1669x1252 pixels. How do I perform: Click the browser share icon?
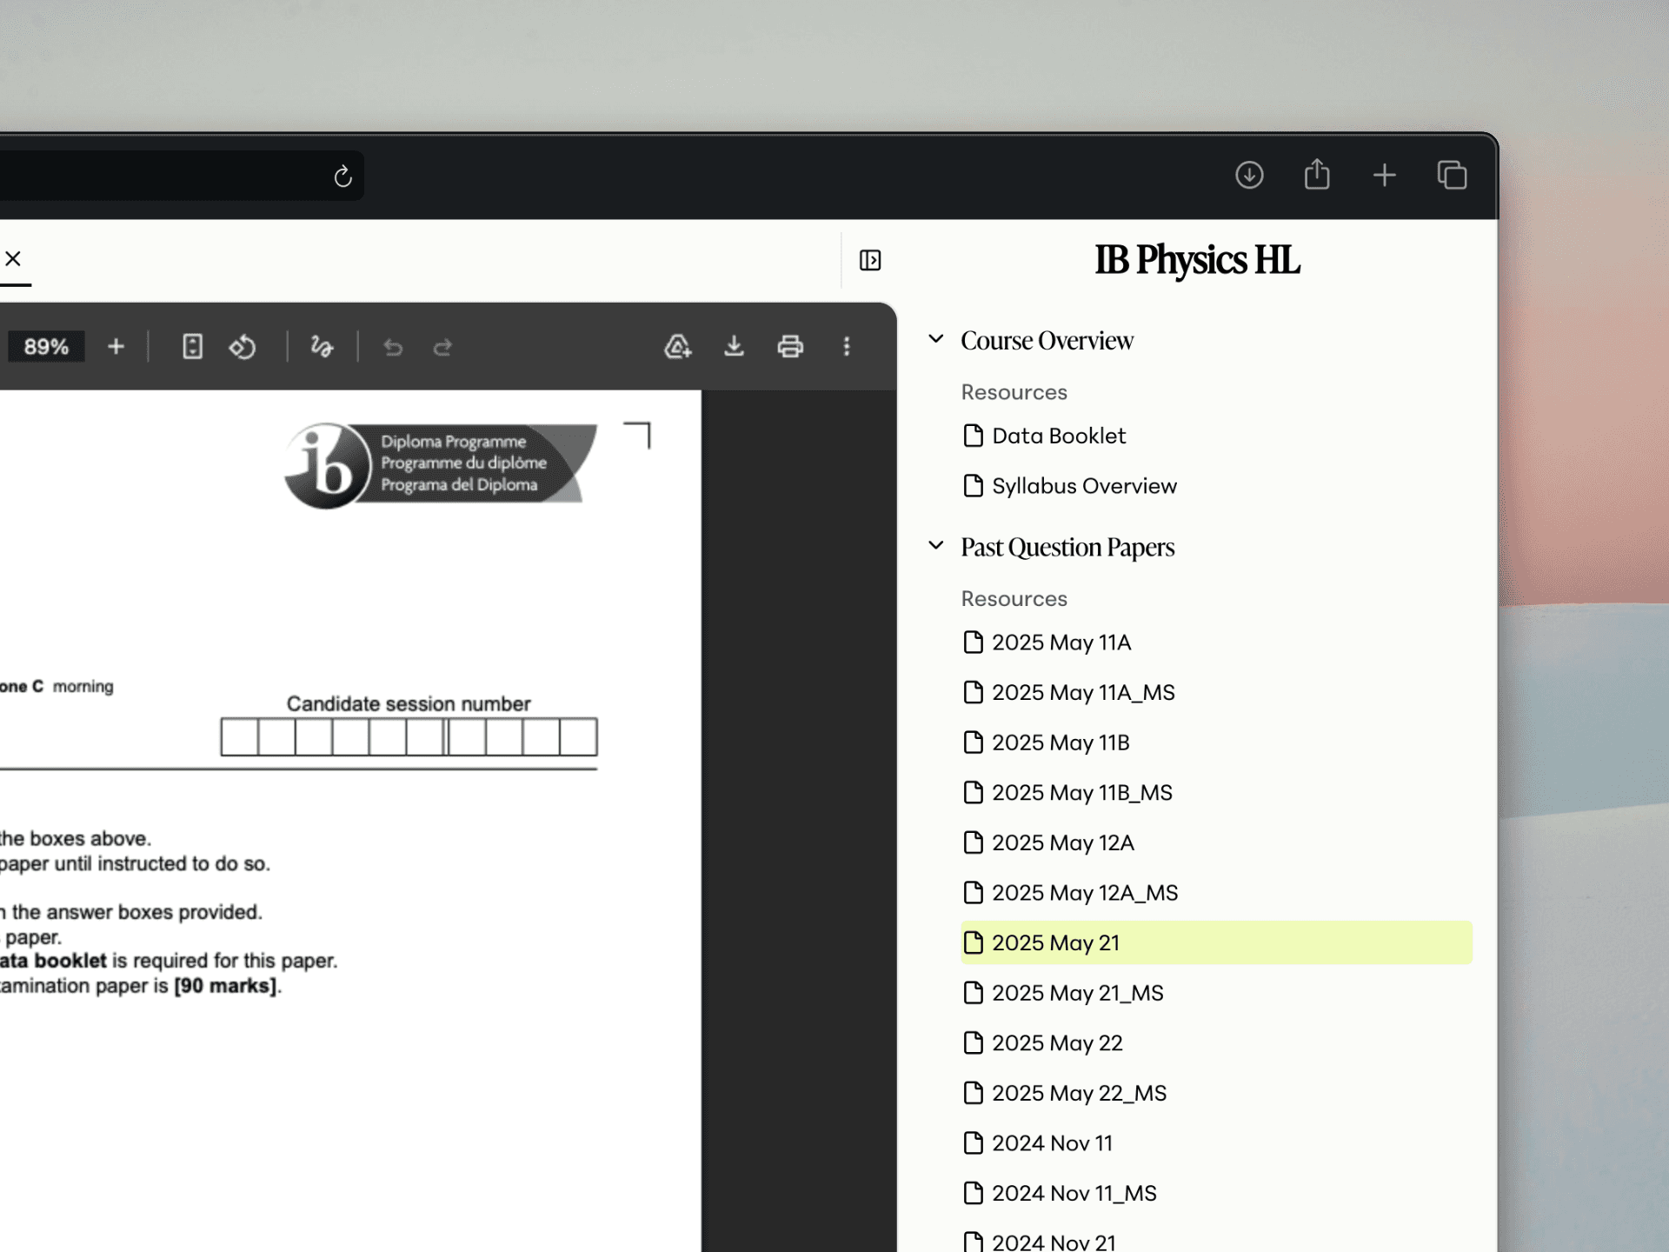point(1317,175)
